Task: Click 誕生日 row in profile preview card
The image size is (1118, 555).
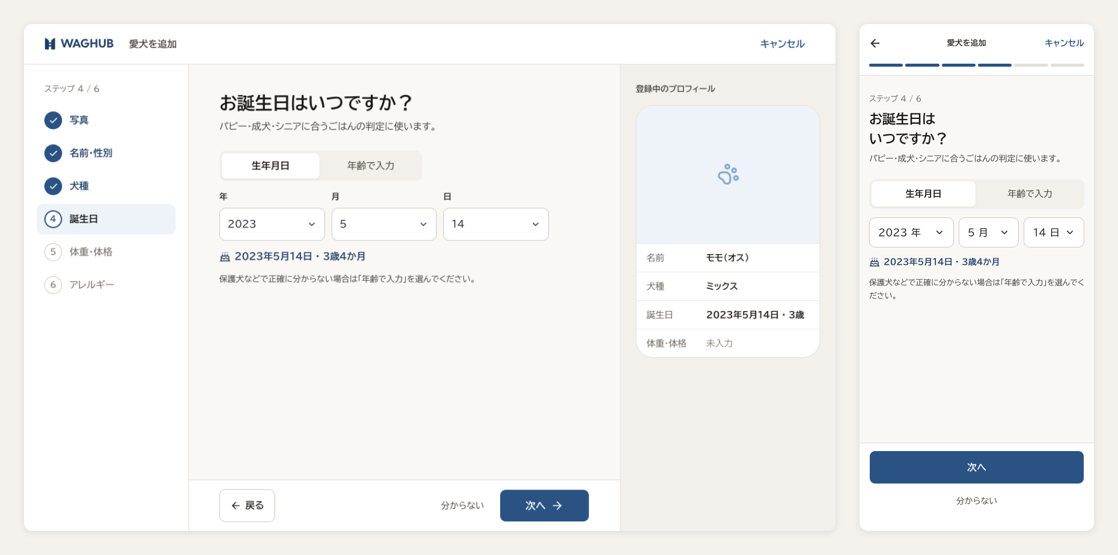Action: click(x=728, y=315)
